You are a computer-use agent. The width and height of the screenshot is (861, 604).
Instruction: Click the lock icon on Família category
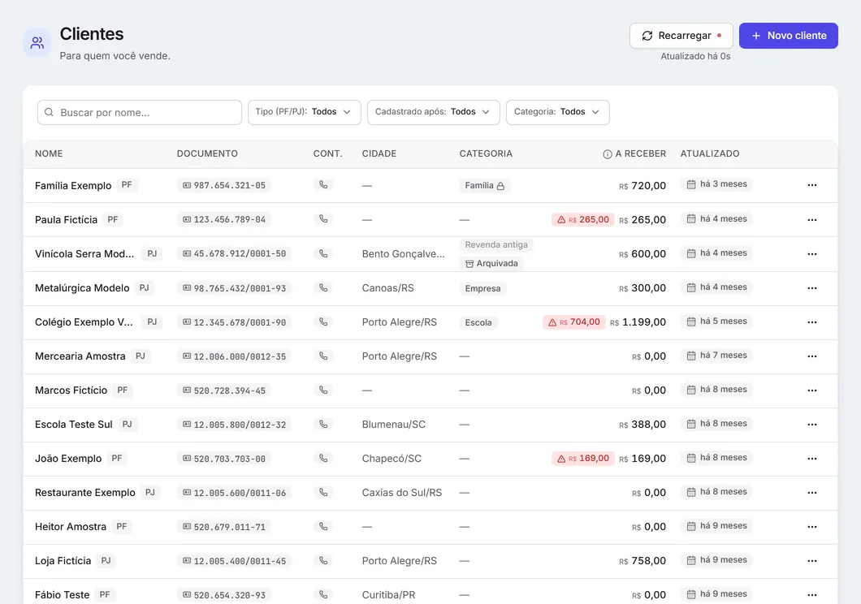(500, 186)
